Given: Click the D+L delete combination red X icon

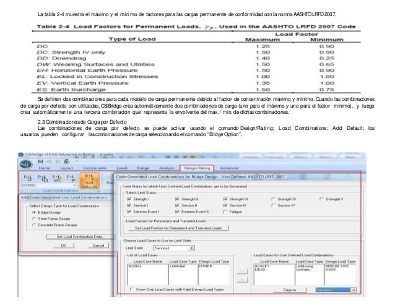Looking at the screenshot, I should [71, 178].
